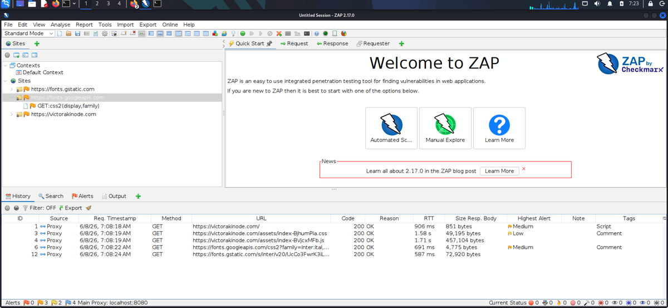Click the Main Proxy: localhost:8080 status text

click(x=112, y=303)
